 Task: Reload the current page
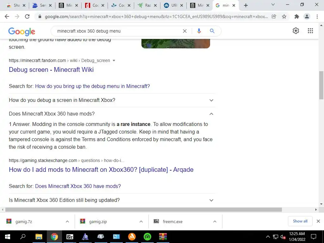coord(27,16)
